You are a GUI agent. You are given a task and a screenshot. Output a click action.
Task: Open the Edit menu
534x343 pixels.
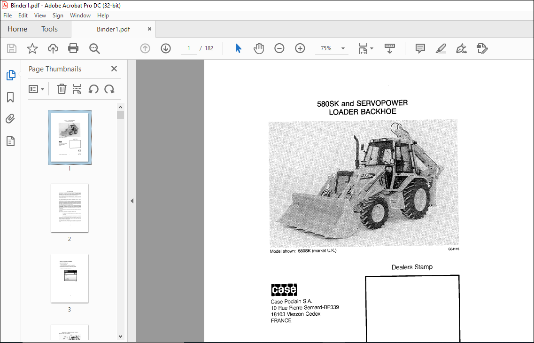click(23, 16)
